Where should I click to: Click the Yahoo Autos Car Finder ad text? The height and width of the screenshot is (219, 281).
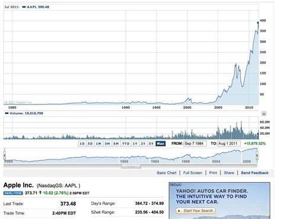(212, 196)
